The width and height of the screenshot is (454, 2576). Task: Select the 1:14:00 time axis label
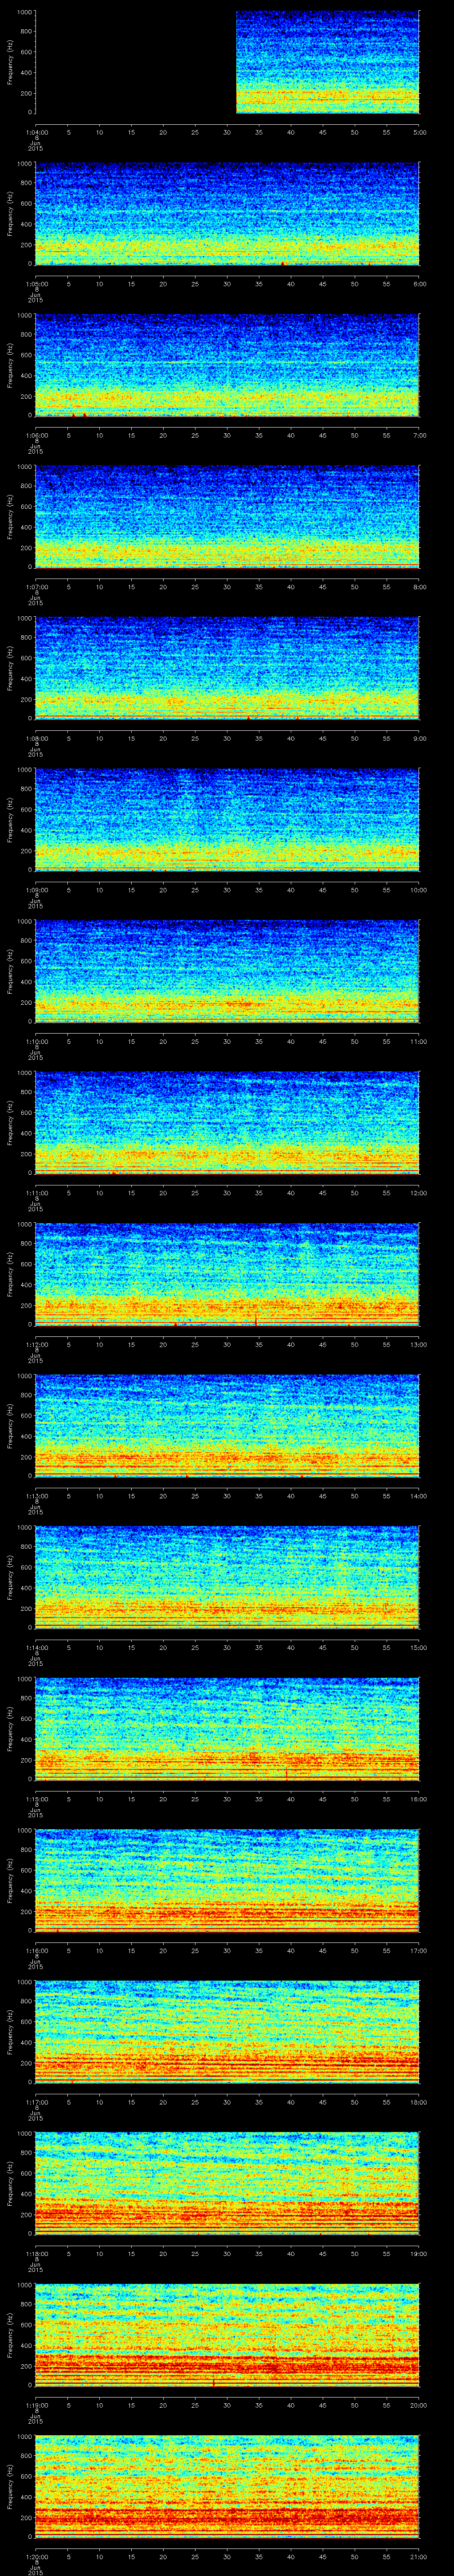click(x=36, y=1647)
